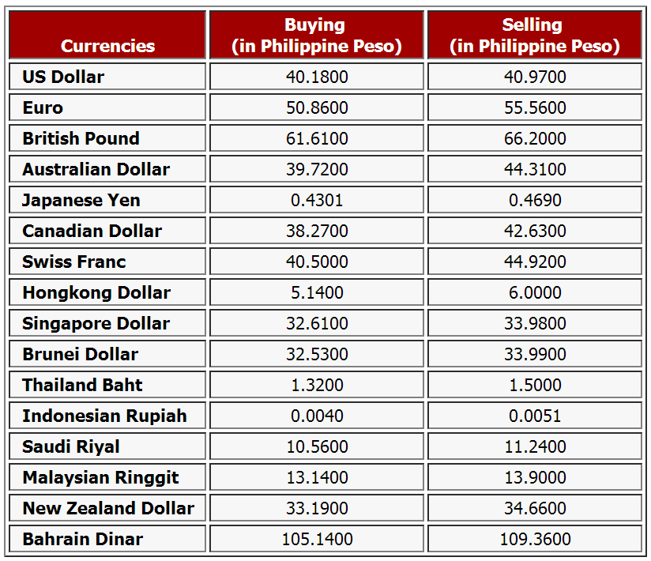Click the US Dollar buying rate 40.1800
The width and height of the screenshot is (651, 561).
[x=317, y=77]
